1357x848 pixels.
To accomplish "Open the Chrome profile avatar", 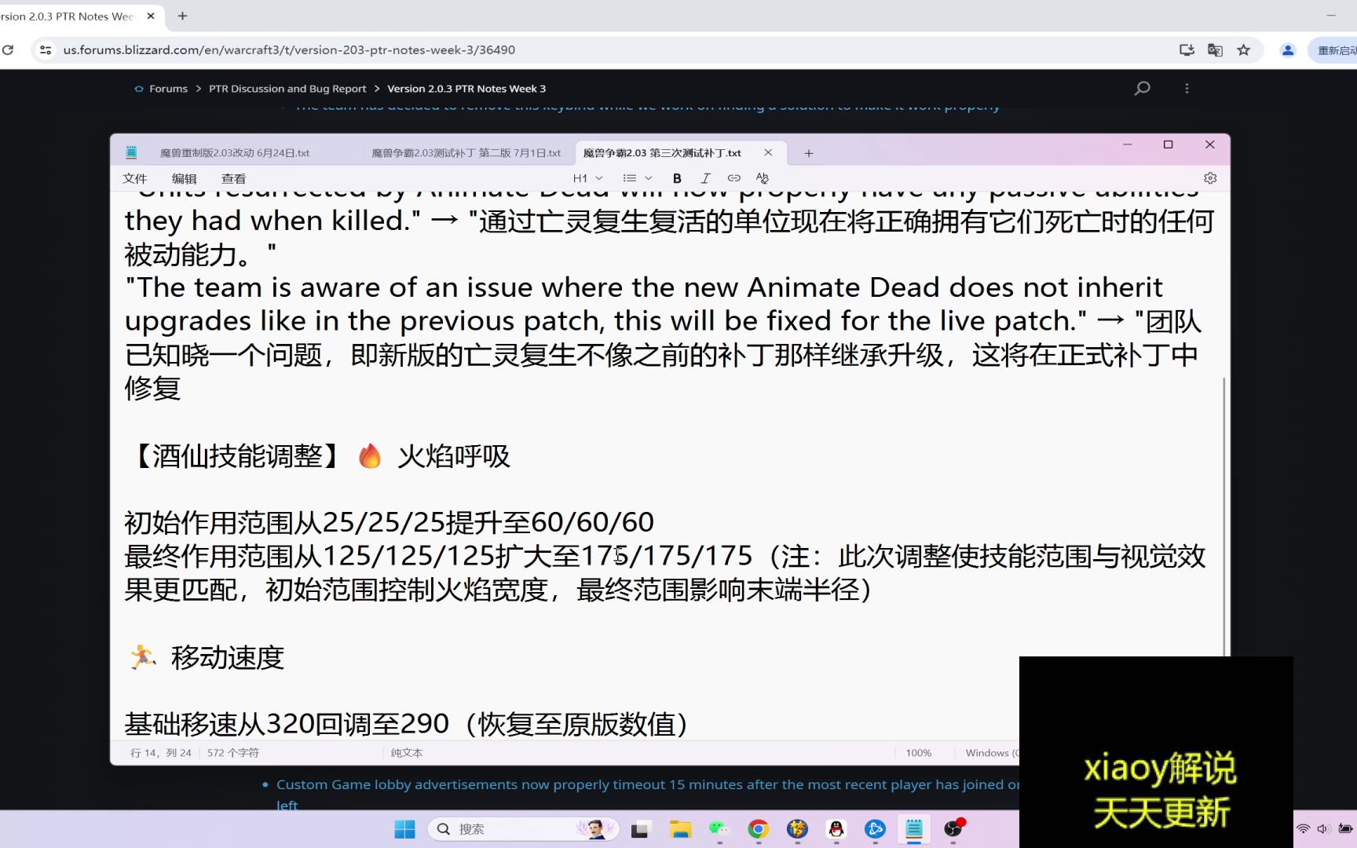I will (1288, 49).
